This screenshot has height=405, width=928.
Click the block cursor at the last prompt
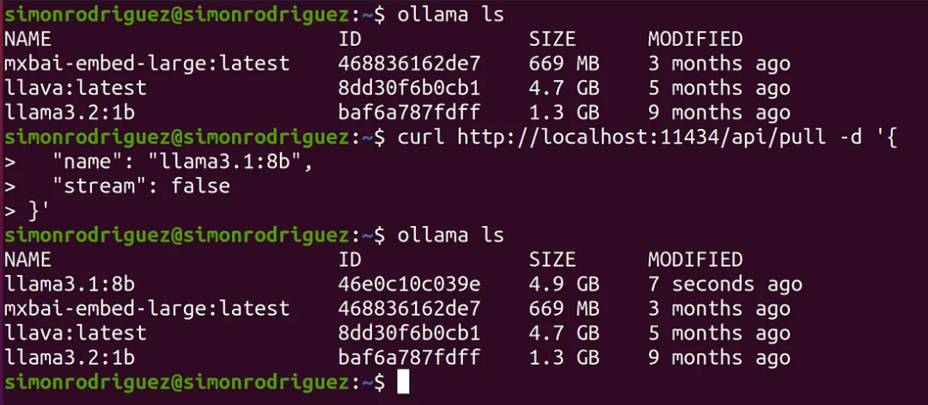tap(403, 382)
